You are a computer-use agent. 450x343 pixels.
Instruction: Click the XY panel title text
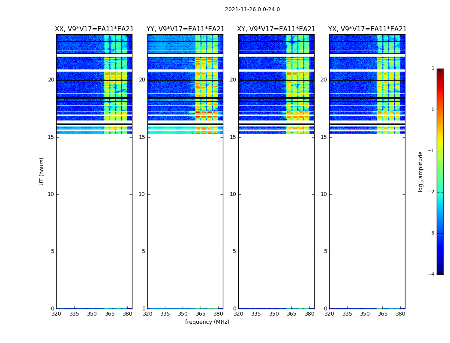click(x=276, y=29)
